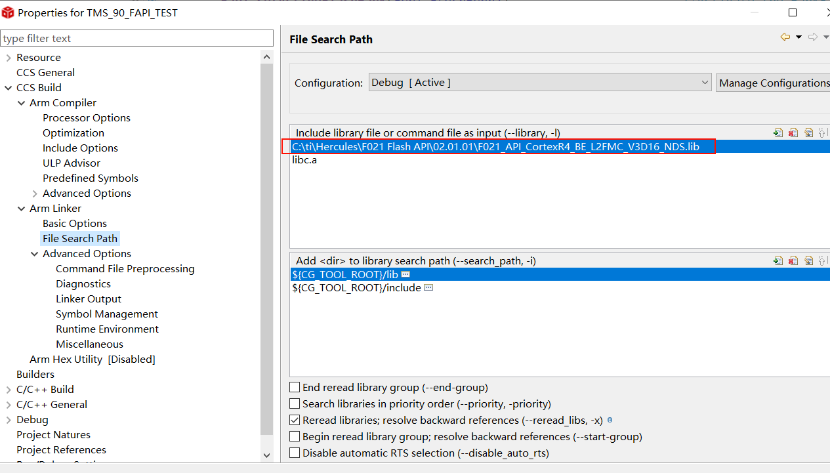This screenshot has width=830, height=473.
Task: Click the Manage Configurations button
Action: coord(774,83)
